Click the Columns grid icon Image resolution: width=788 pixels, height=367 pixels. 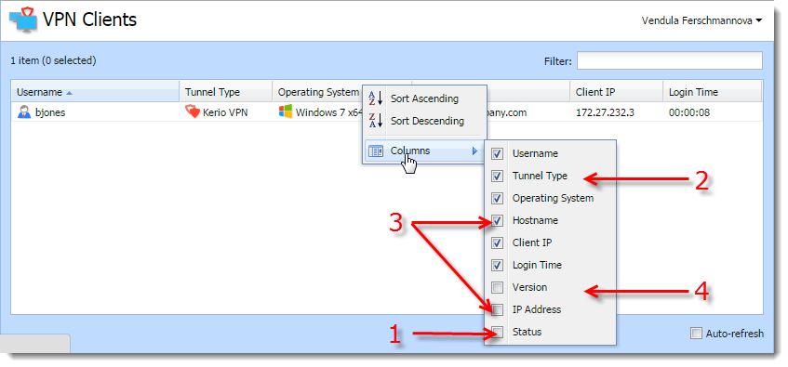click(376, 151)
